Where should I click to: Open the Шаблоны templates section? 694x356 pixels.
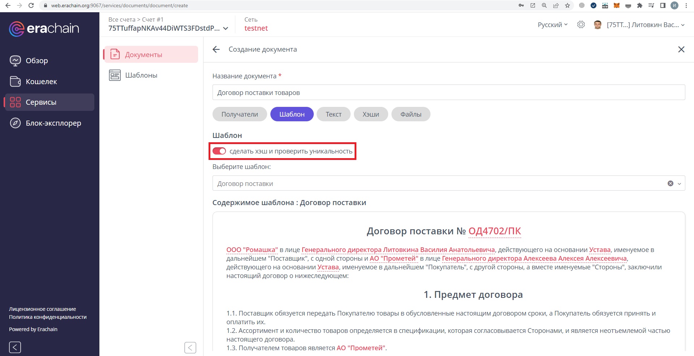[141, 75]
